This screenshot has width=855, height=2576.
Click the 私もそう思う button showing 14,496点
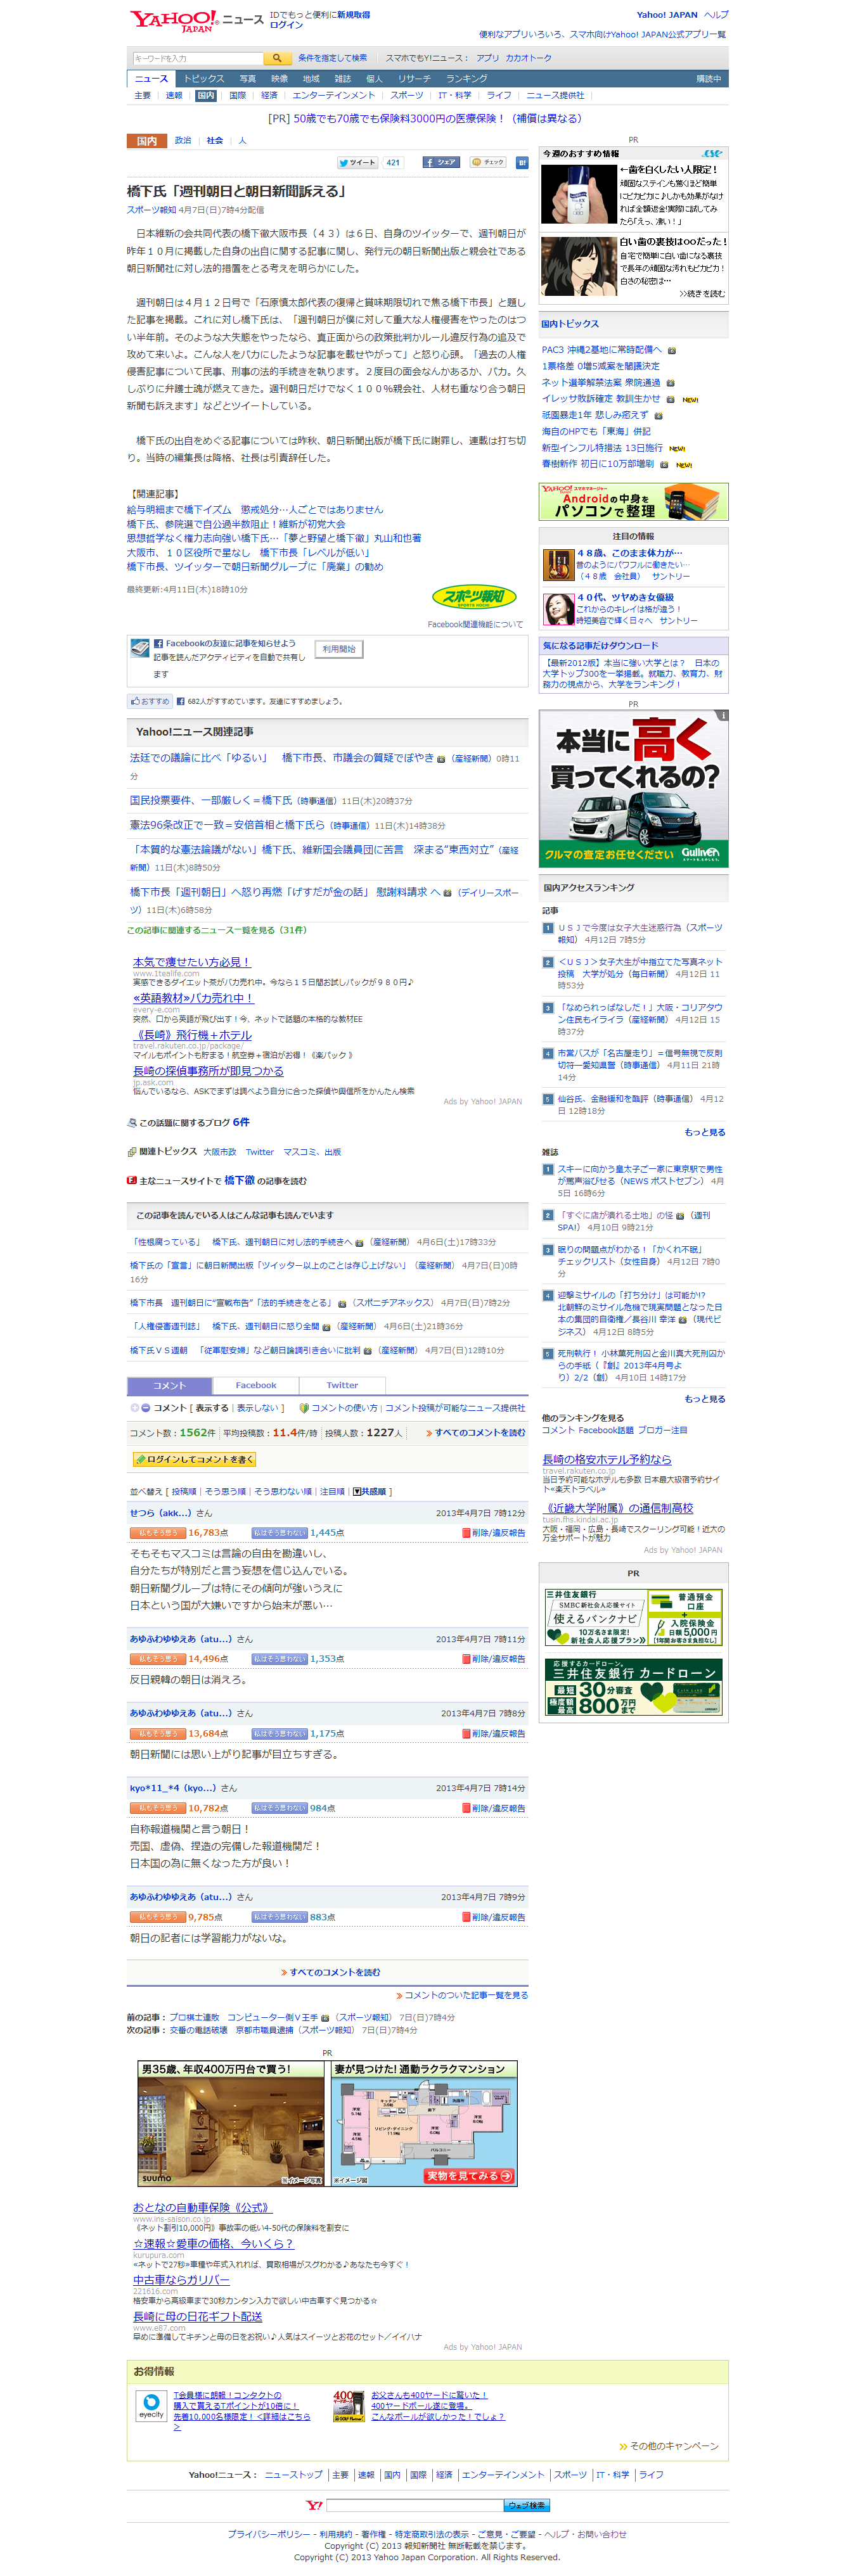158,1658
